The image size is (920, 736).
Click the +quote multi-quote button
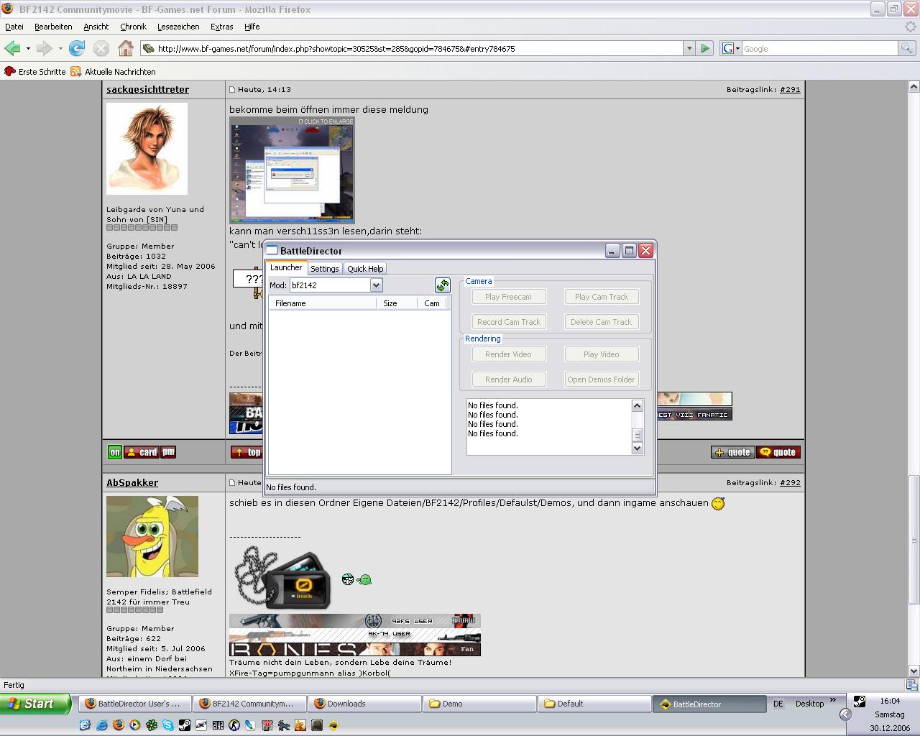click(x=733, y=452)
